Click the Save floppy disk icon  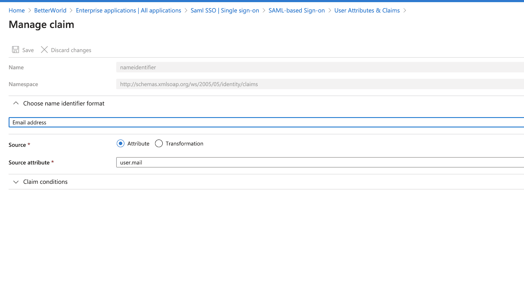coord(15,50)
